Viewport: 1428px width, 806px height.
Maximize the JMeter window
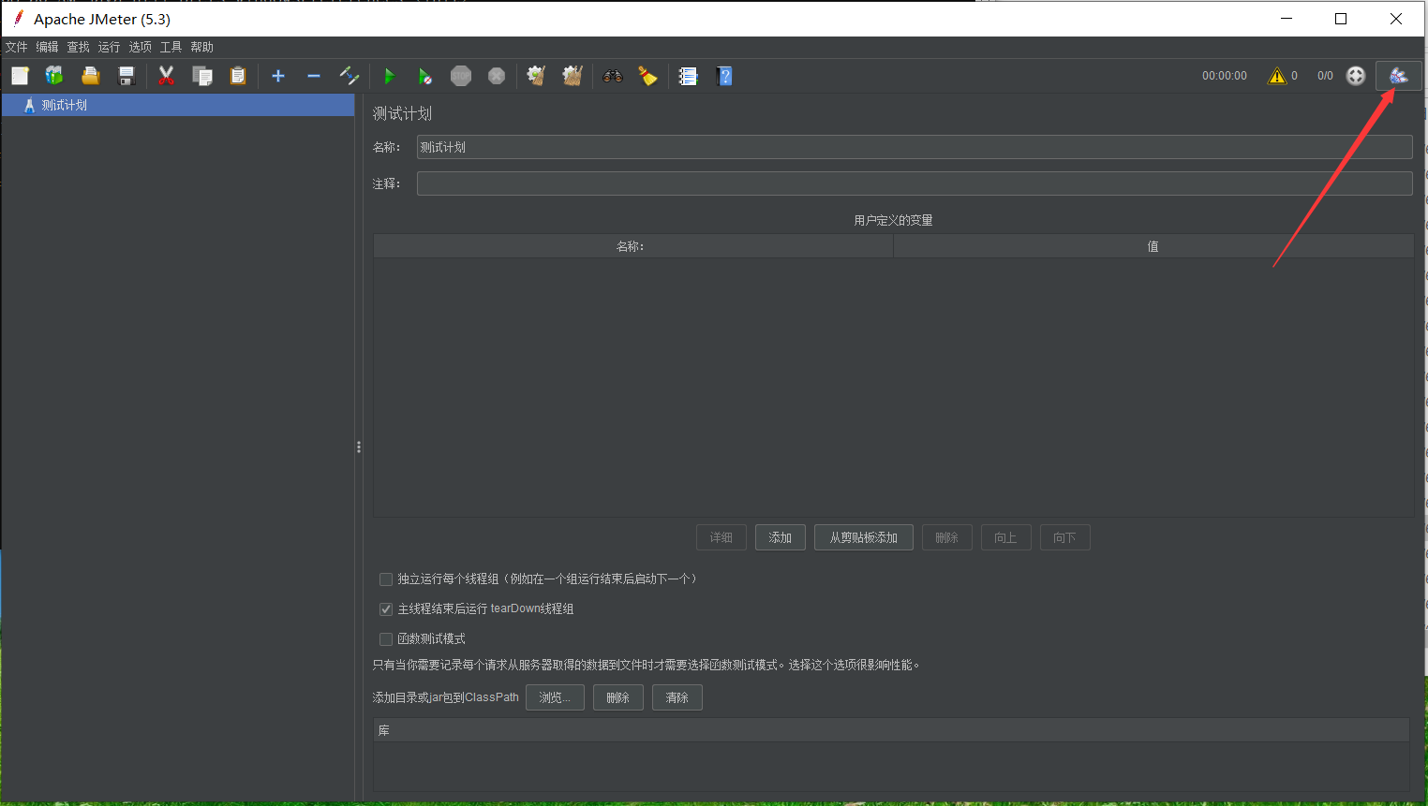click(x=1341, y=19)
